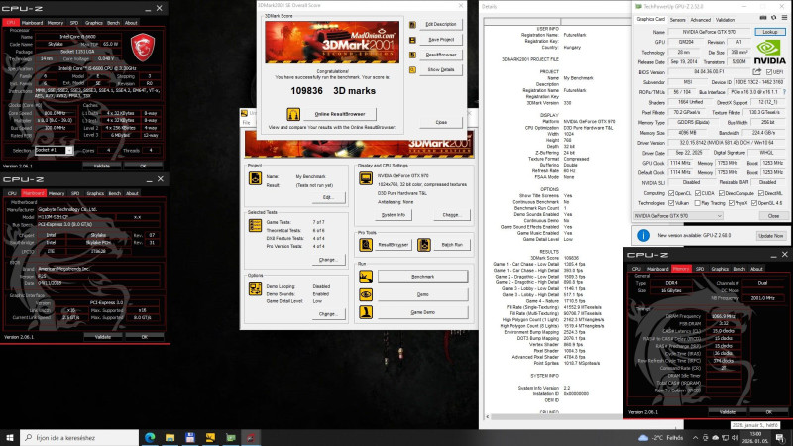The image size is (793, 446).
Task: Open Bench tab in Mainboard CPU-Z window
Action: point(115,193)
